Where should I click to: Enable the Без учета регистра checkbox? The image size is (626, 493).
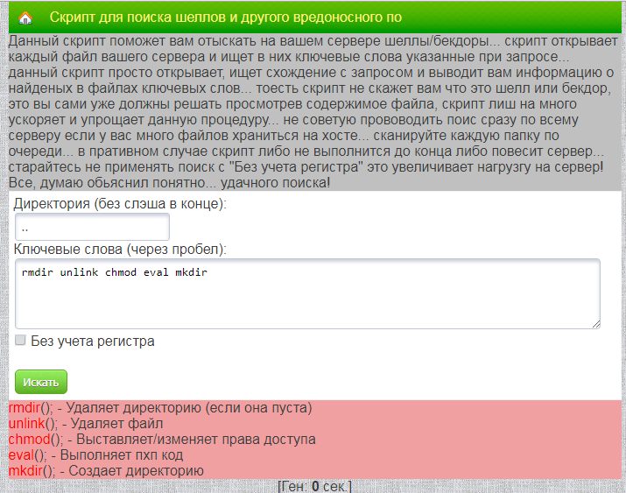pos(20,340)
